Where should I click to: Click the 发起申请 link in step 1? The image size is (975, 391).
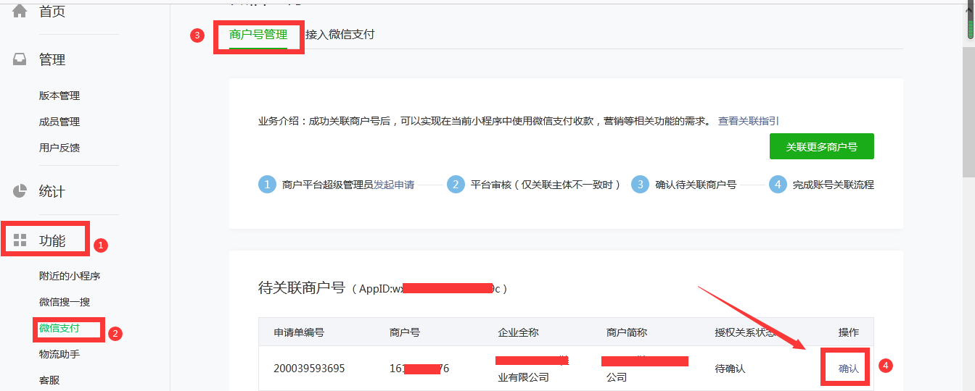pyautogui.click(x=394, y=185)
